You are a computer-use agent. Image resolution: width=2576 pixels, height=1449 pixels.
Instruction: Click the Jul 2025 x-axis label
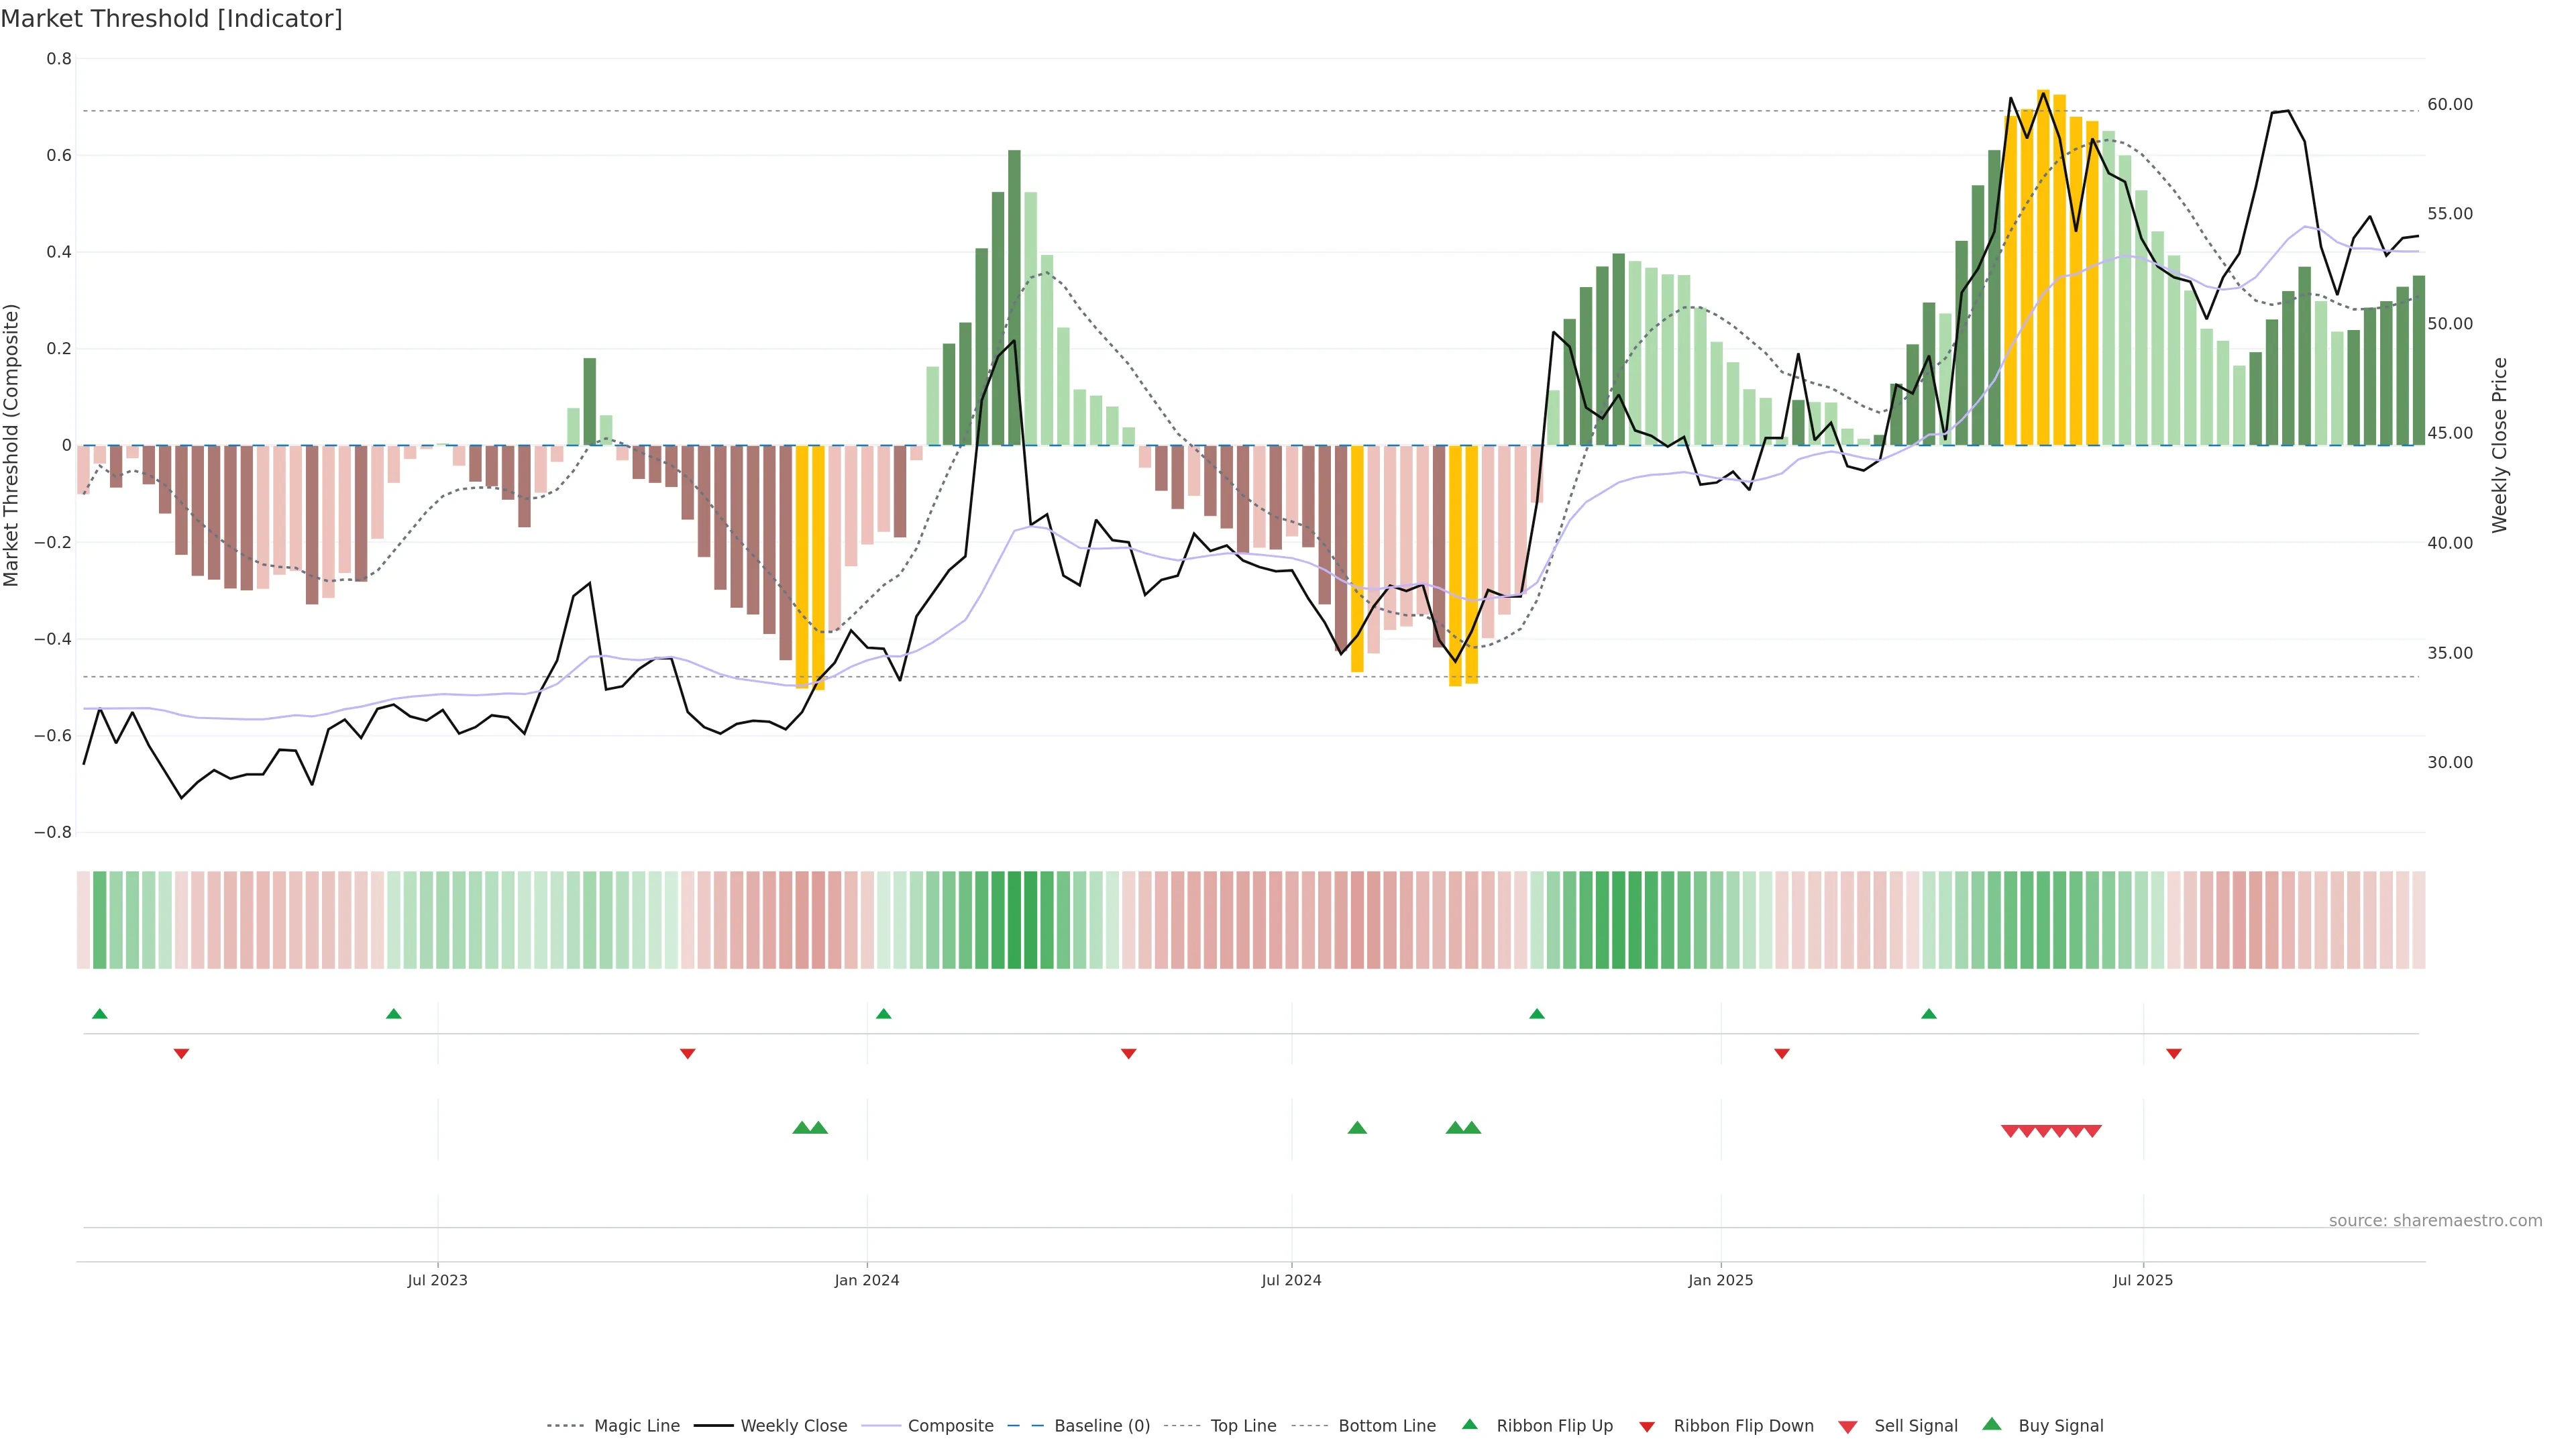pos(2142,1280)
